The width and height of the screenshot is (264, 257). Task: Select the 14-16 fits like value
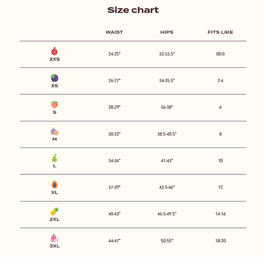pyautogui.click(x=220, y=214)
